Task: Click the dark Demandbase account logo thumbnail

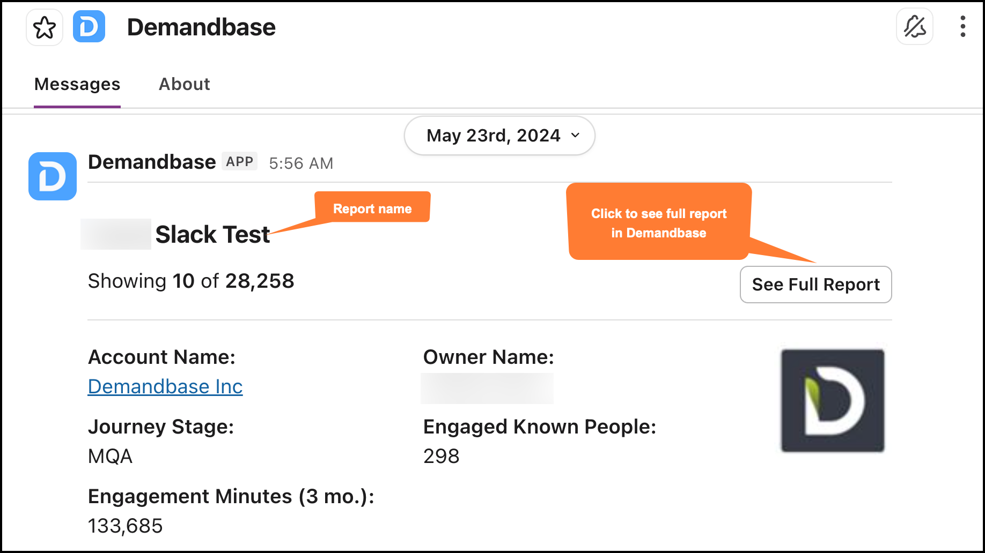Action: coord(833,401)
